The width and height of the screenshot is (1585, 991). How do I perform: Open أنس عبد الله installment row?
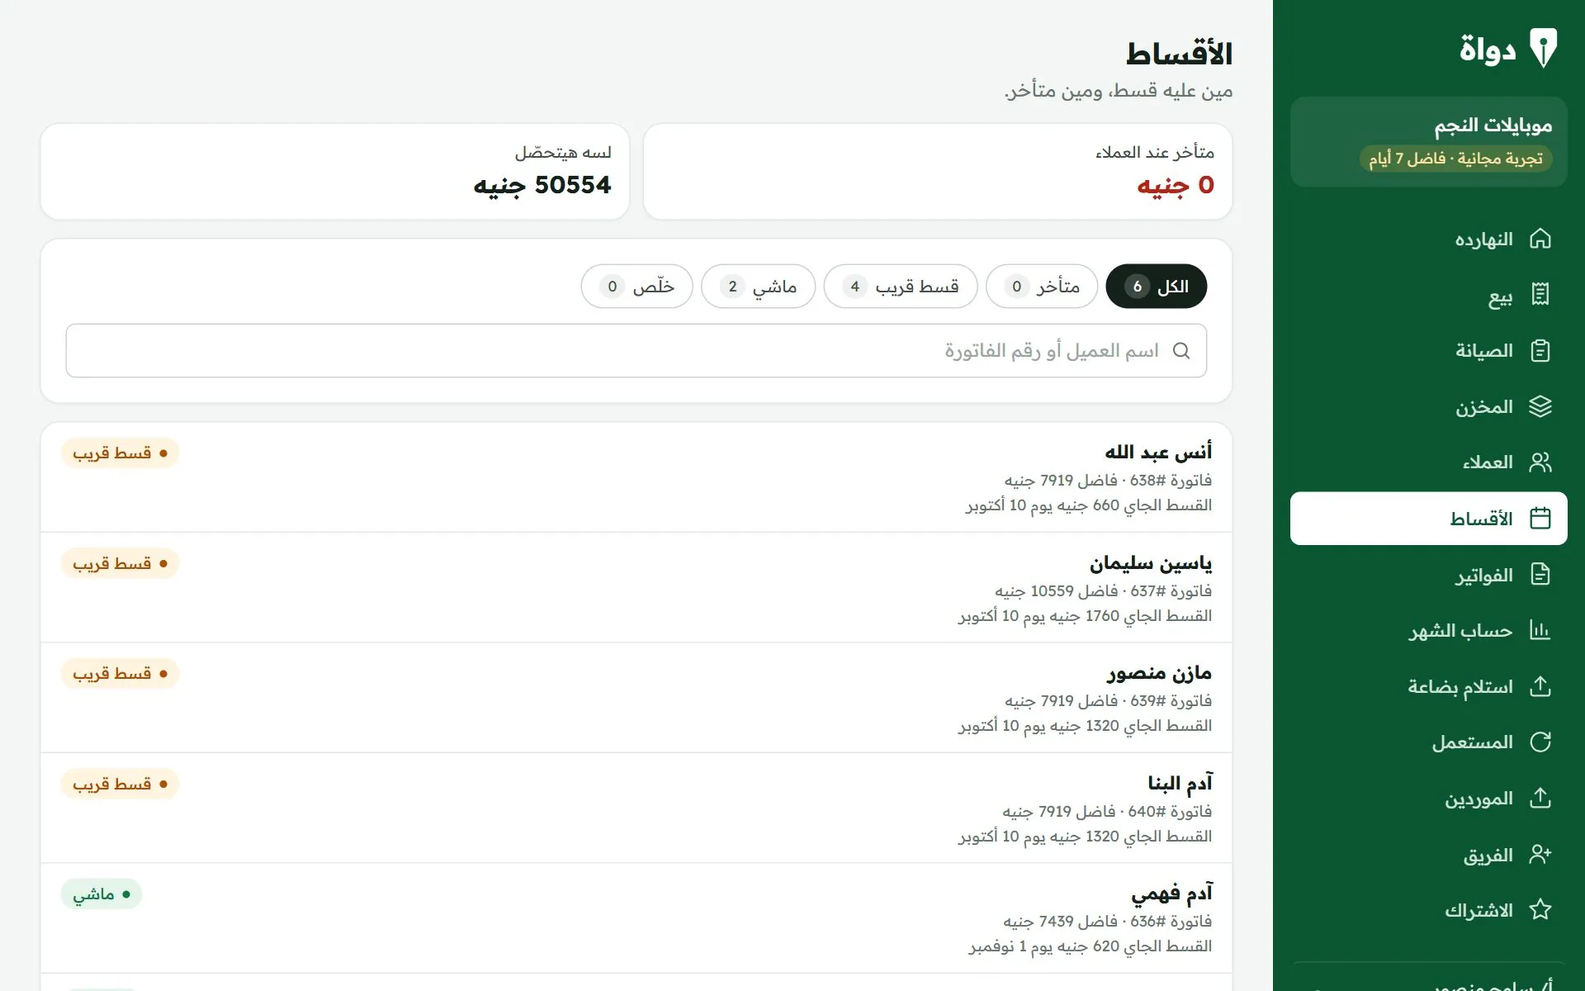[636, 477]
